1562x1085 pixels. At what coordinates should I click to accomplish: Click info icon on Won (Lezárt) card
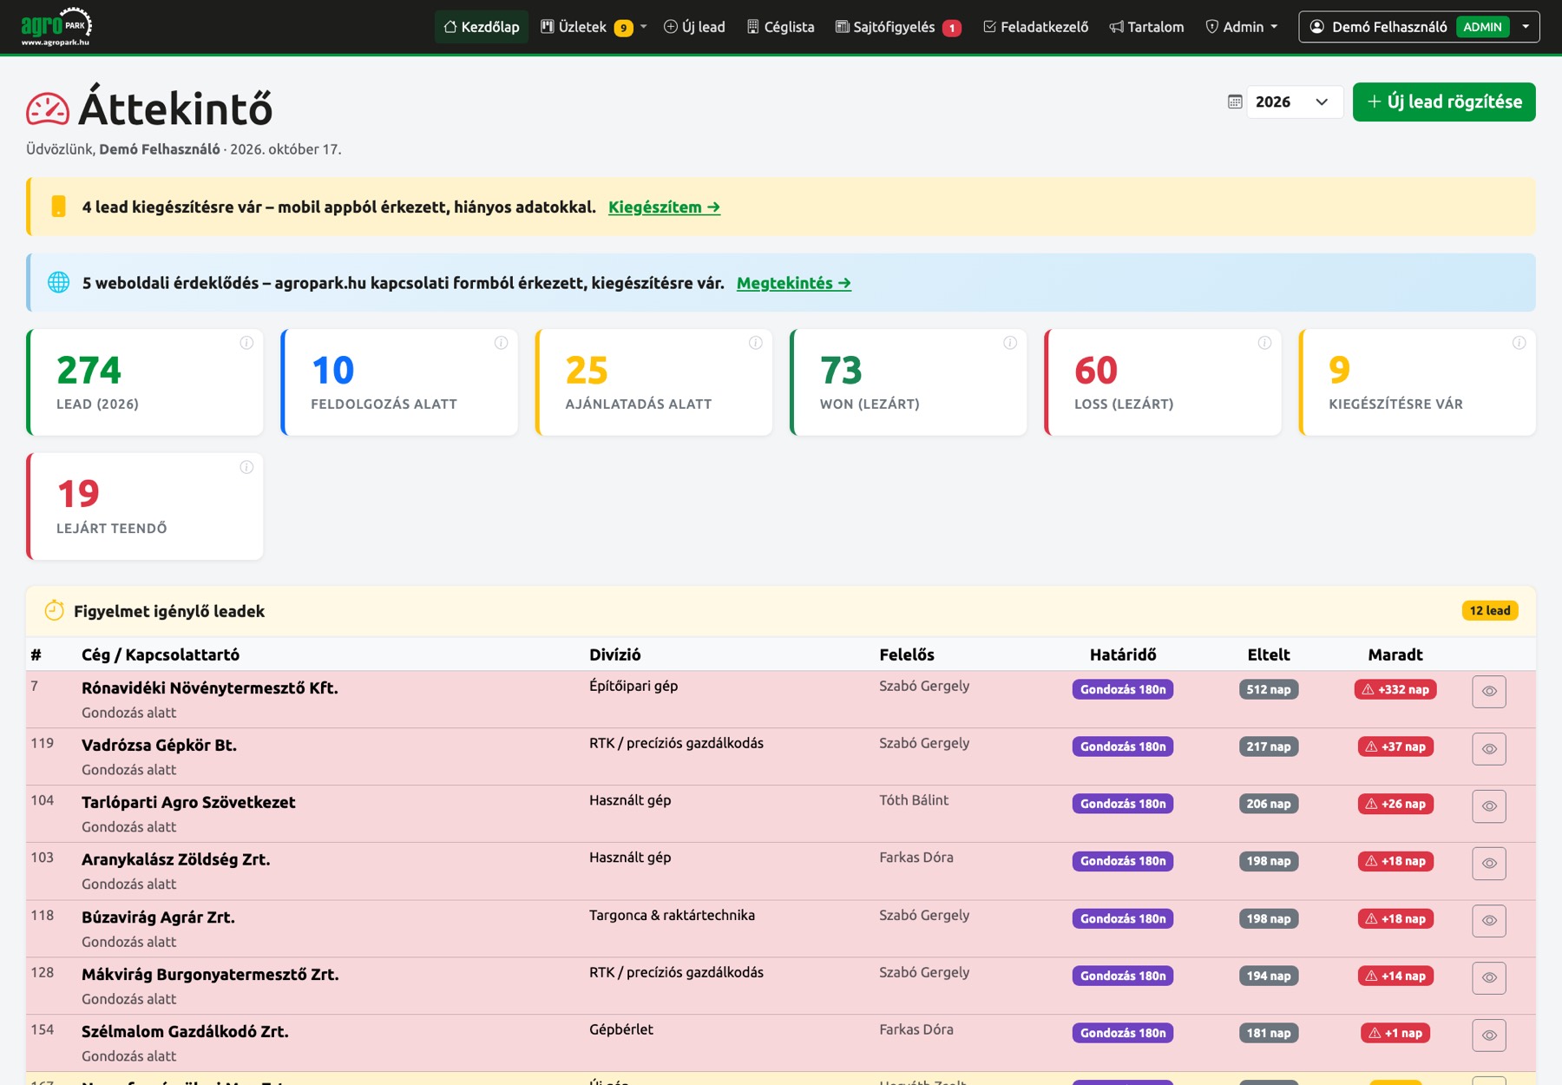point(1010,343)
